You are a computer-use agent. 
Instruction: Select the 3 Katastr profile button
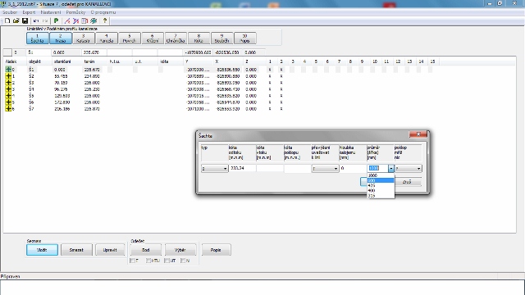pyautogui.click(x=84, y=39)
